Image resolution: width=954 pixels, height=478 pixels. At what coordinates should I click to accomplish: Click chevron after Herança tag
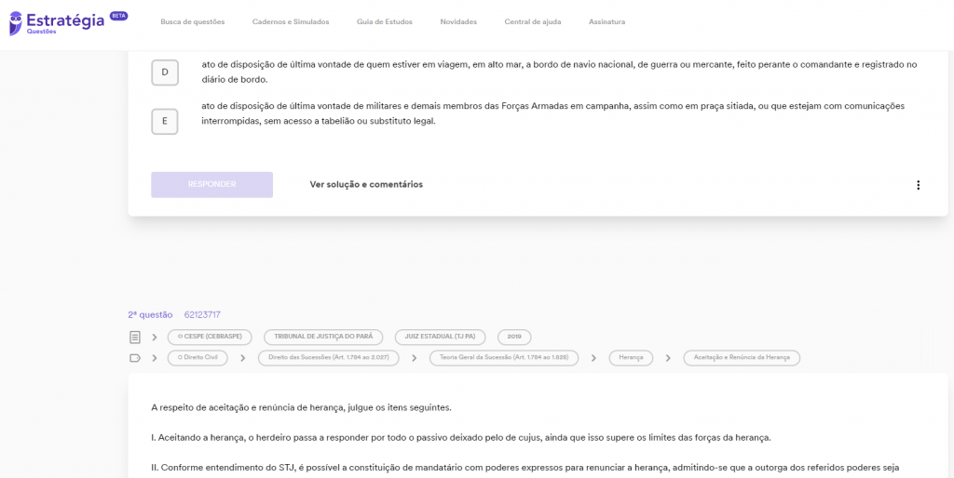tap(668, 358)
